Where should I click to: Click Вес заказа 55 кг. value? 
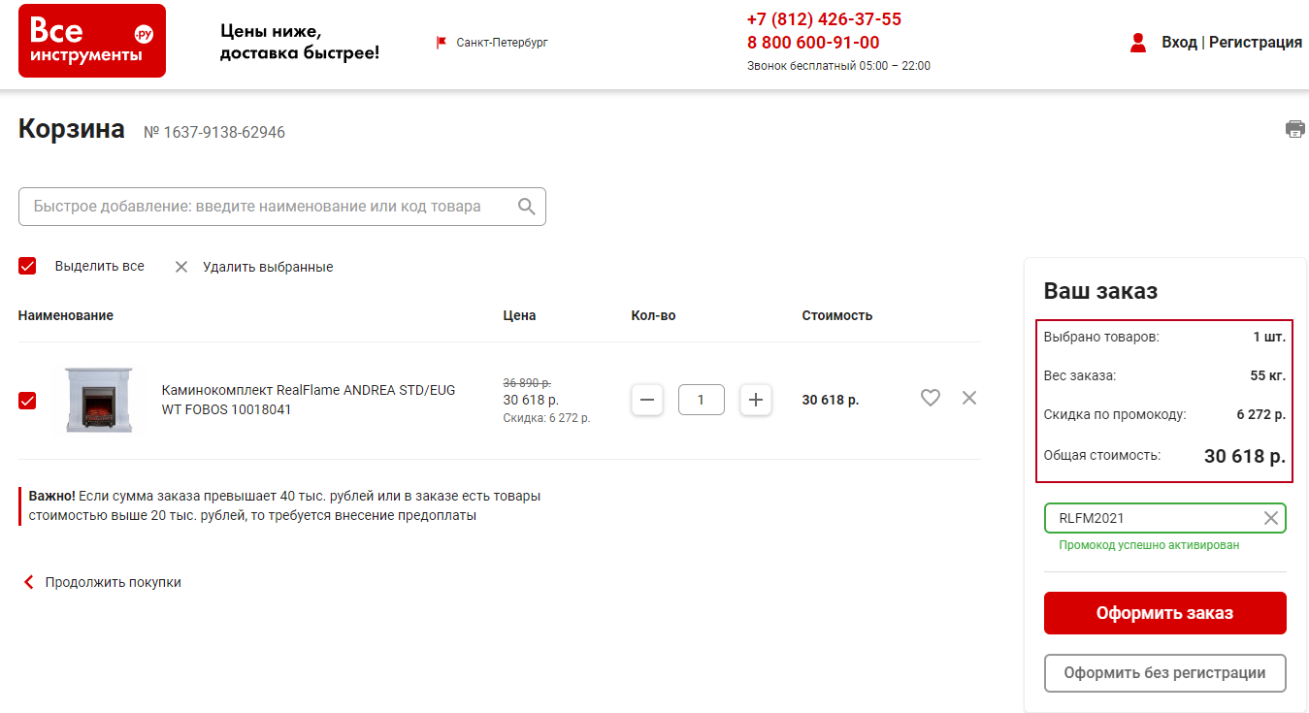click(x=1268, y=375)
